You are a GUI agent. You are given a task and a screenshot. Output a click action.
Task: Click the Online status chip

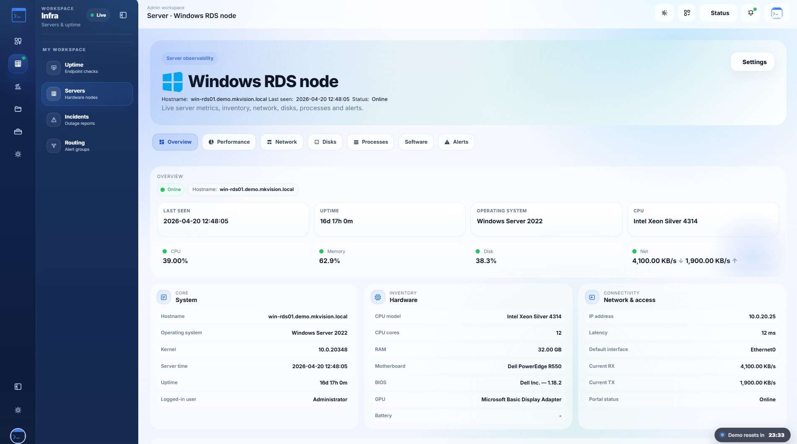click(x=171, y=190)
